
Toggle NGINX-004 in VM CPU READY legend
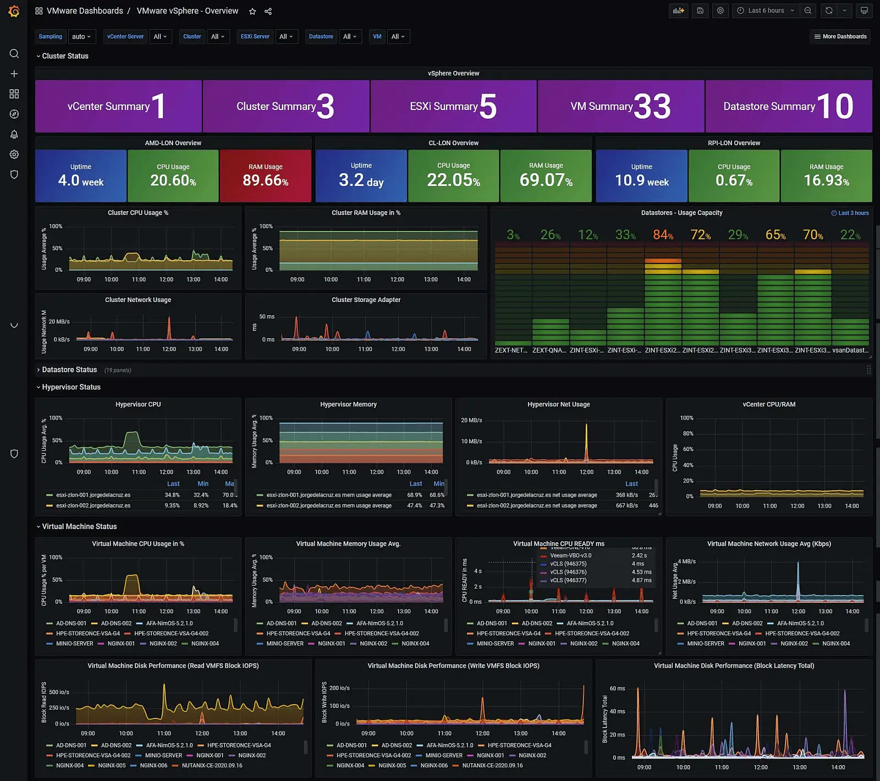tap(626, 643)
